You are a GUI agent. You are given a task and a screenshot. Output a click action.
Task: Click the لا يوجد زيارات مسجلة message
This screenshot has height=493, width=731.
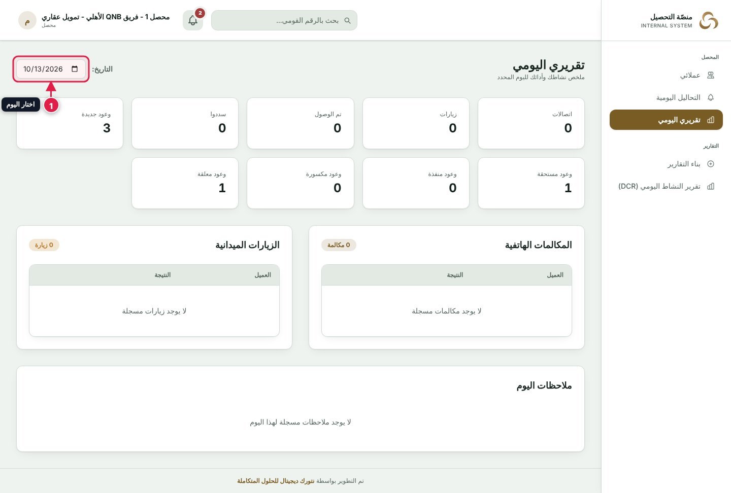[154, 311]
